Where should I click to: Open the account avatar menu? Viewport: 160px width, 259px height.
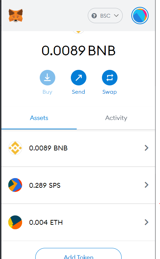coord(140,16)
